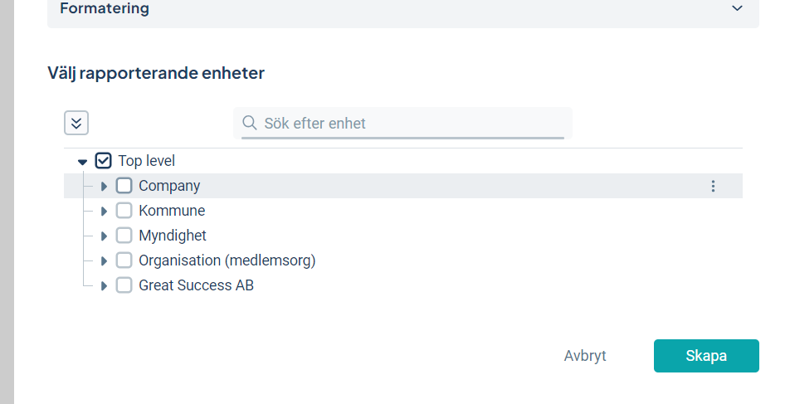The image size is (790, 404).
Task: Tick the Myndighet checkbox
Action: coord(124,236)
